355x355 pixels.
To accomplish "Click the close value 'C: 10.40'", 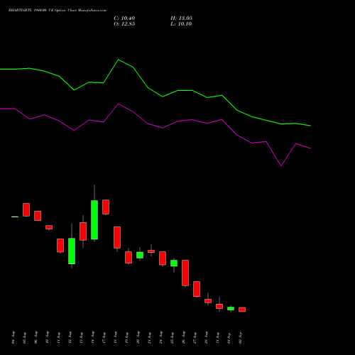I will tap(124, 18).
